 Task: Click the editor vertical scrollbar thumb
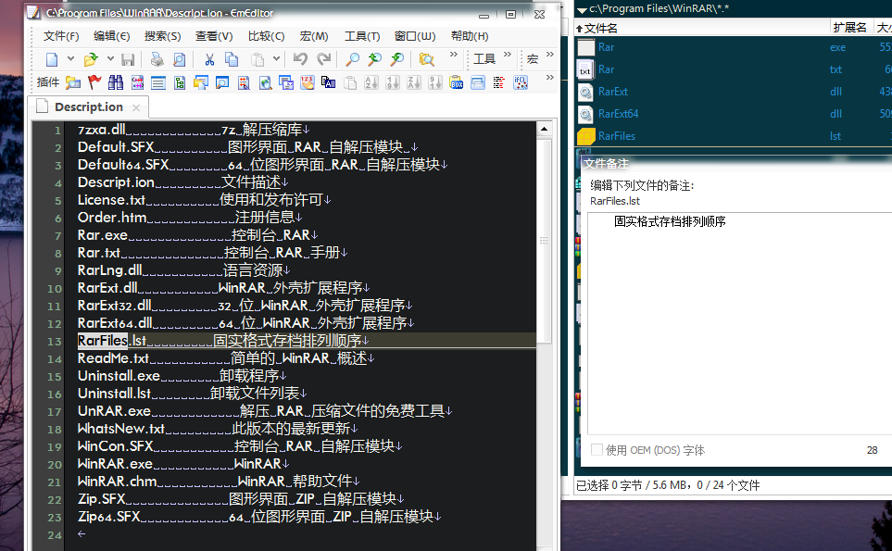(x=544, y=241)
